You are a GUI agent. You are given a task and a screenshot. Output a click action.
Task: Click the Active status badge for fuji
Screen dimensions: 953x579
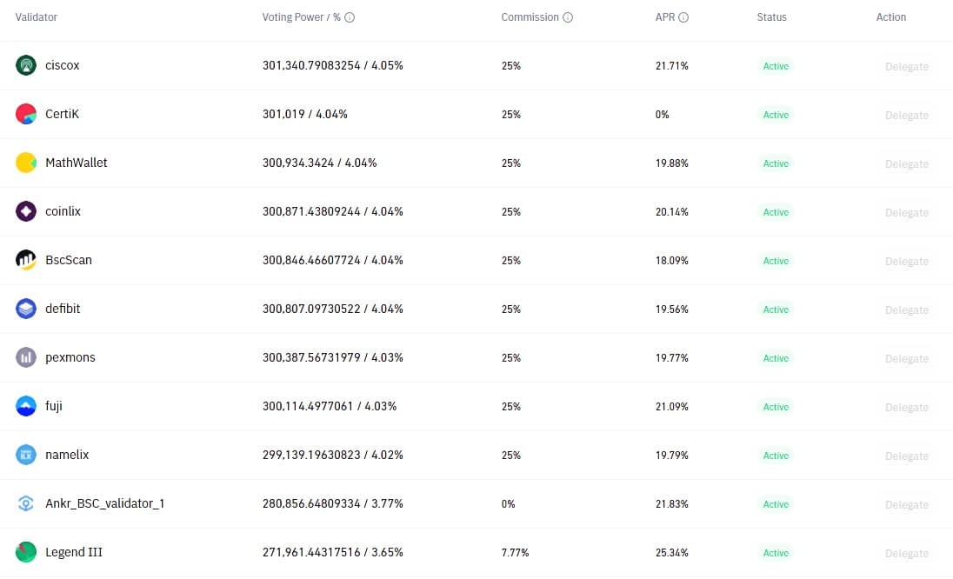(x=776, y=407)
